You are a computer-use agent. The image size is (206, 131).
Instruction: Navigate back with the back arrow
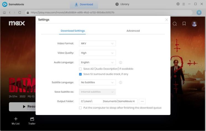tap(10, 12)
